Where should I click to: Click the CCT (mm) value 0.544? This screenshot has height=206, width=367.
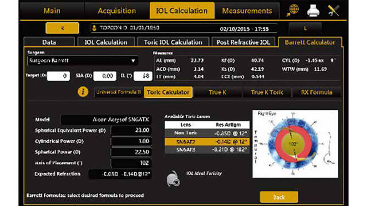point(257,77)
